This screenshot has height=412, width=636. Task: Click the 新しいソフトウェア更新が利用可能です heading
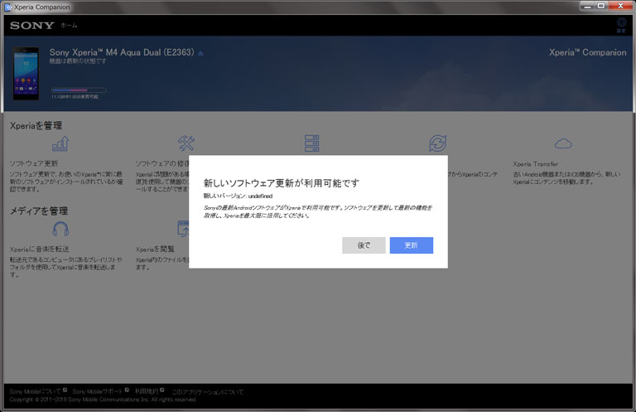tap(282, 183)
